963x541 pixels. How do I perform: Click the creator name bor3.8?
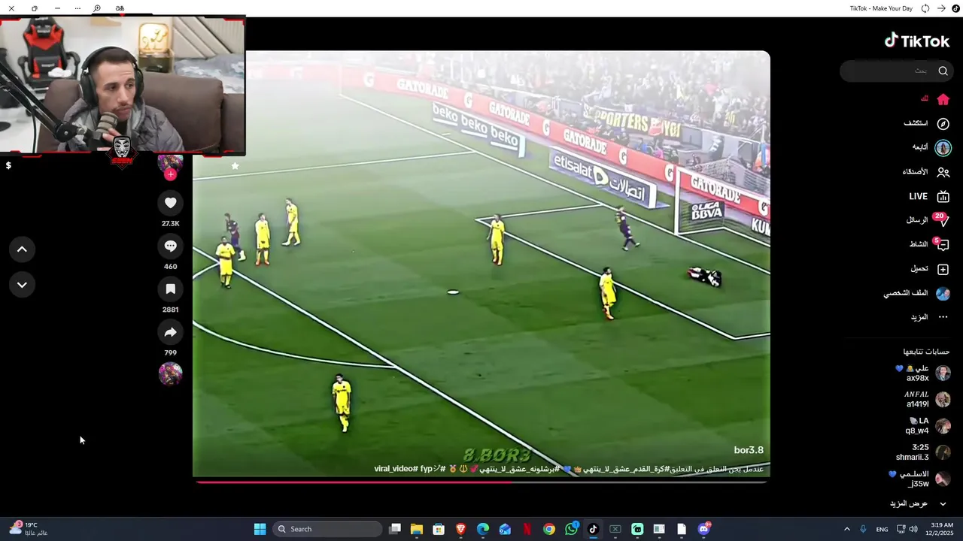pyautogui.click(x=749, y=450)
